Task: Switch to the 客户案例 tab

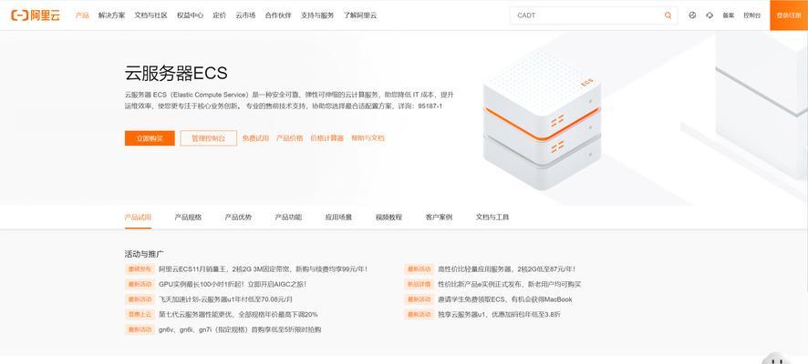Action: [439, 217]
